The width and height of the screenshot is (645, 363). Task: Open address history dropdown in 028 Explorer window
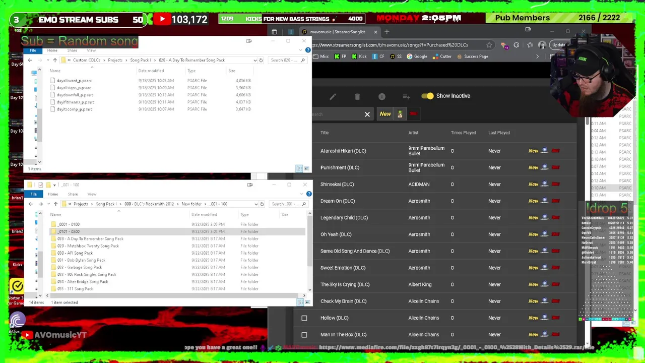point(255,60)
